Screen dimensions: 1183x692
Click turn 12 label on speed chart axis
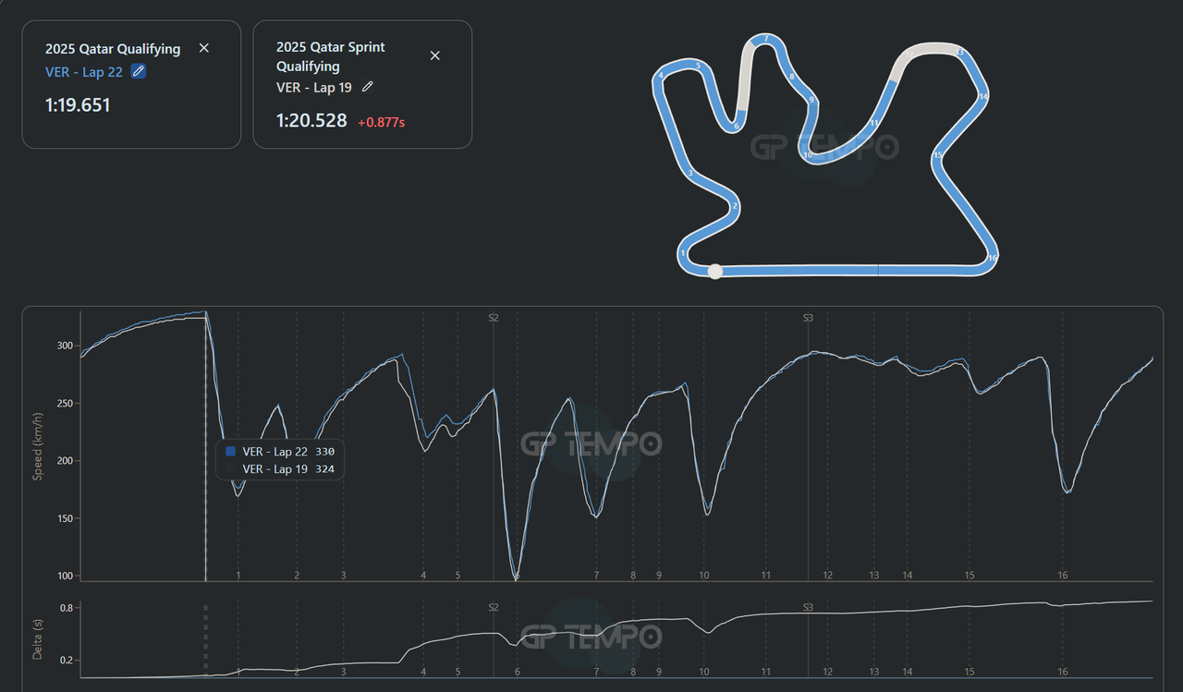click(828, 576)
